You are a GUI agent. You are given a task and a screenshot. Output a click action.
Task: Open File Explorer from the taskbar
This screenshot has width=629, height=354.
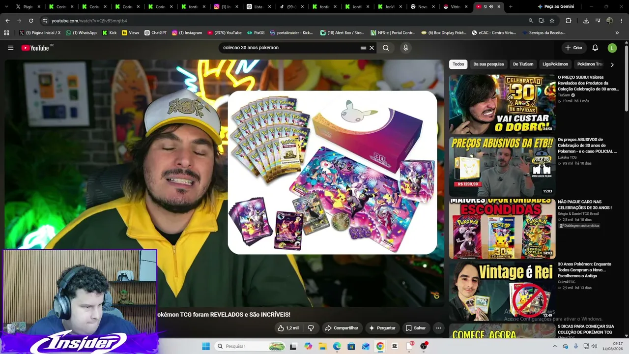tap(322, 346)
